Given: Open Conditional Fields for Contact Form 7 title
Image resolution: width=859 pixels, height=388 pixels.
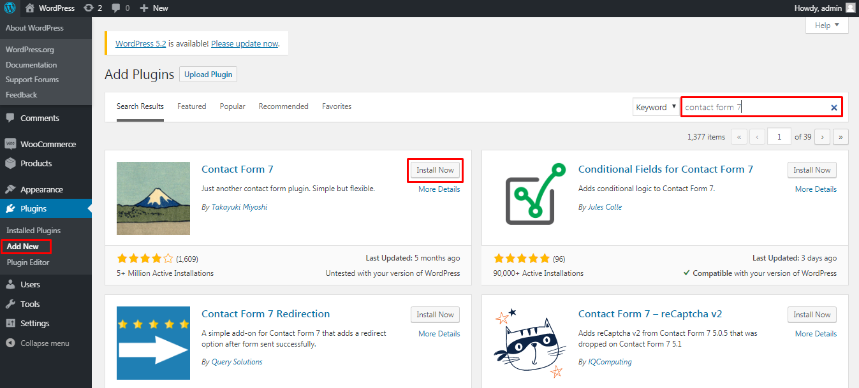Looking at the screenshot, I should 666,169.
